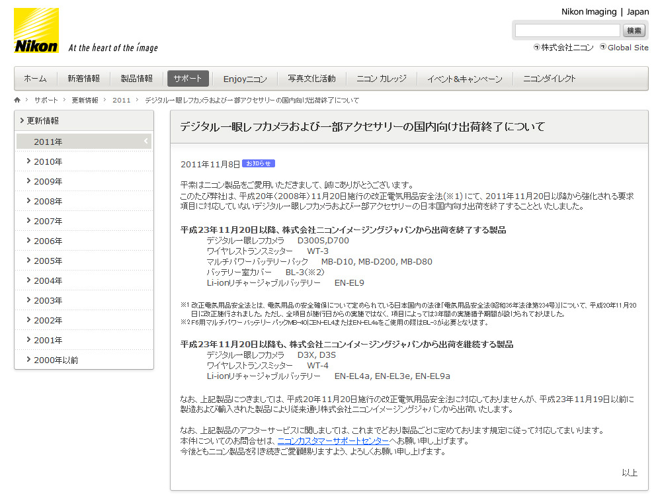The height and width of the screenshot is (502, 656).
Task: Expand 2006年 in the sidebar
Action: click(x=84, y=241)
